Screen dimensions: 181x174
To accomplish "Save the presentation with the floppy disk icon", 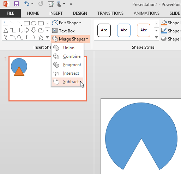I will (x=17, y=4).
